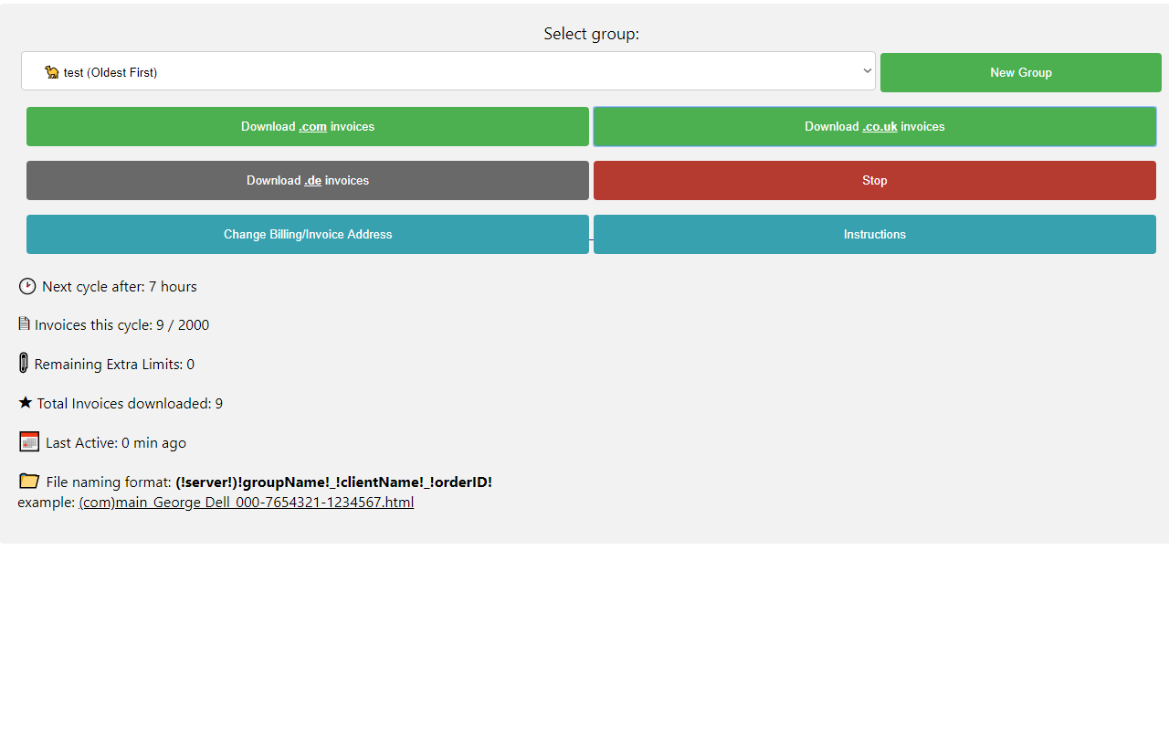This screenshot has width=1169, height=731.
Task: Click the 'Total Invoices downloaded: 9' text
Action: 130,404
